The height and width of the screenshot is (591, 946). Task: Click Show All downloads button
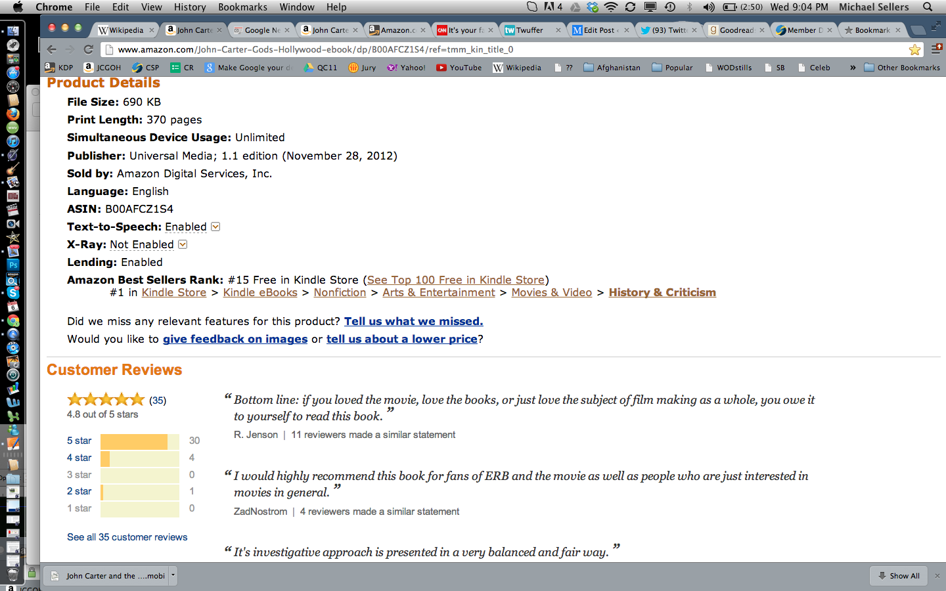point(898,576)
